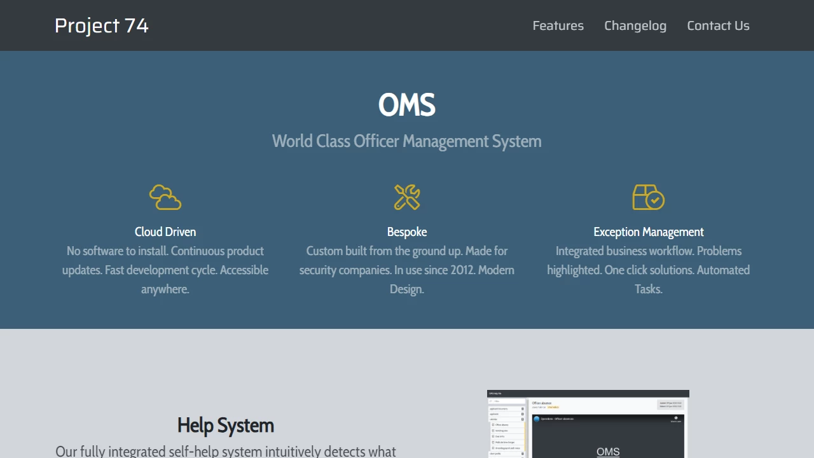Click the 'No software to install' description
Screen dimensions: 814x458
(x=165, y=270)
